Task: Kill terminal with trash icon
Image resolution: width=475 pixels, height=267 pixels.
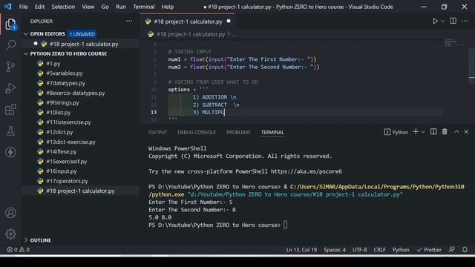Action: click(x=445, y=132)
